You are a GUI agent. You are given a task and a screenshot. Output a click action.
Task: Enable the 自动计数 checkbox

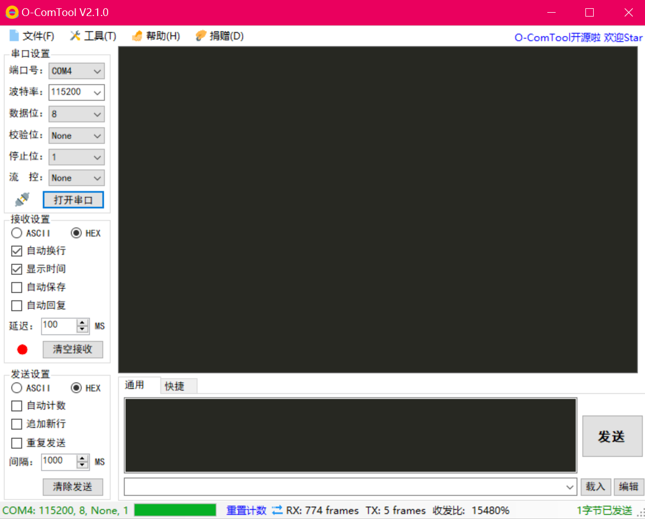point(17,406)
